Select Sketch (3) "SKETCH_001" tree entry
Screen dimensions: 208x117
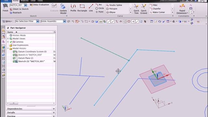(x=32, y=61)
